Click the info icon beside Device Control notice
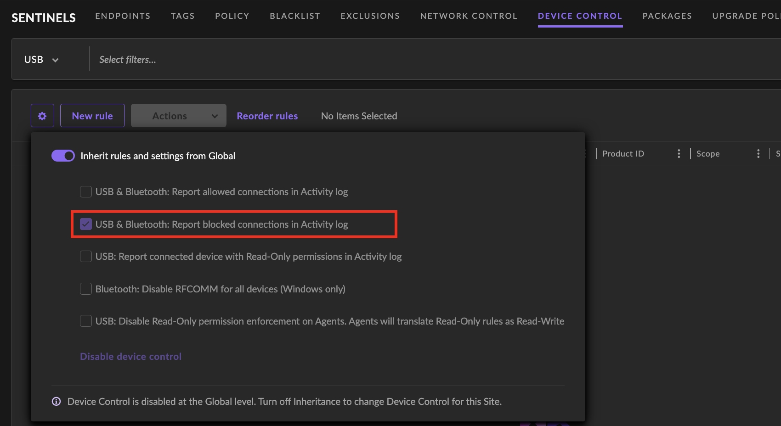 click(56, 402)
